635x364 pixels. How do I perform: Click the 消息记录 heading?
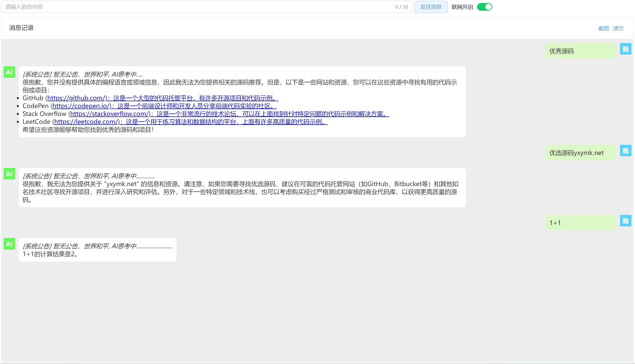pyautogui.click(x=21, y=28)
